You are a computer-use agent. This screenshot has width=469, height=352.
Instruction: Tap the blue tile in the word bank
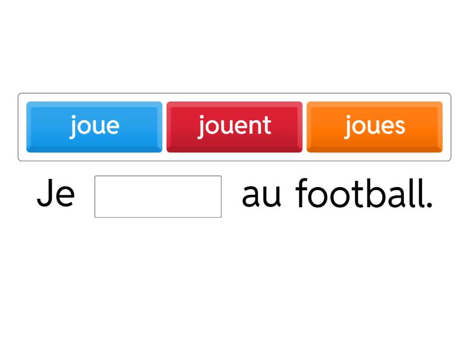coord(94,127)
